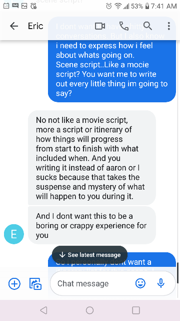Tap Eric's E avatar circle
The height and width of the screenshot is (321, 180).
14,234
